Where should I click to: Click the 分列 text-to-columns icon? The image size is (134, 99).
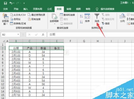pos(122,18)
